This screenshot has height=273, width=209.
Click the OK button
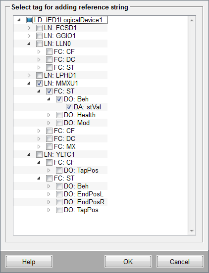[128, 262]
